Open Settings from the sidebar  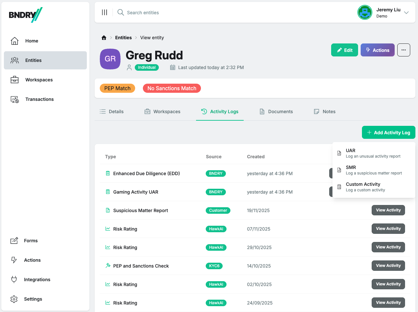tap(33, 299)
